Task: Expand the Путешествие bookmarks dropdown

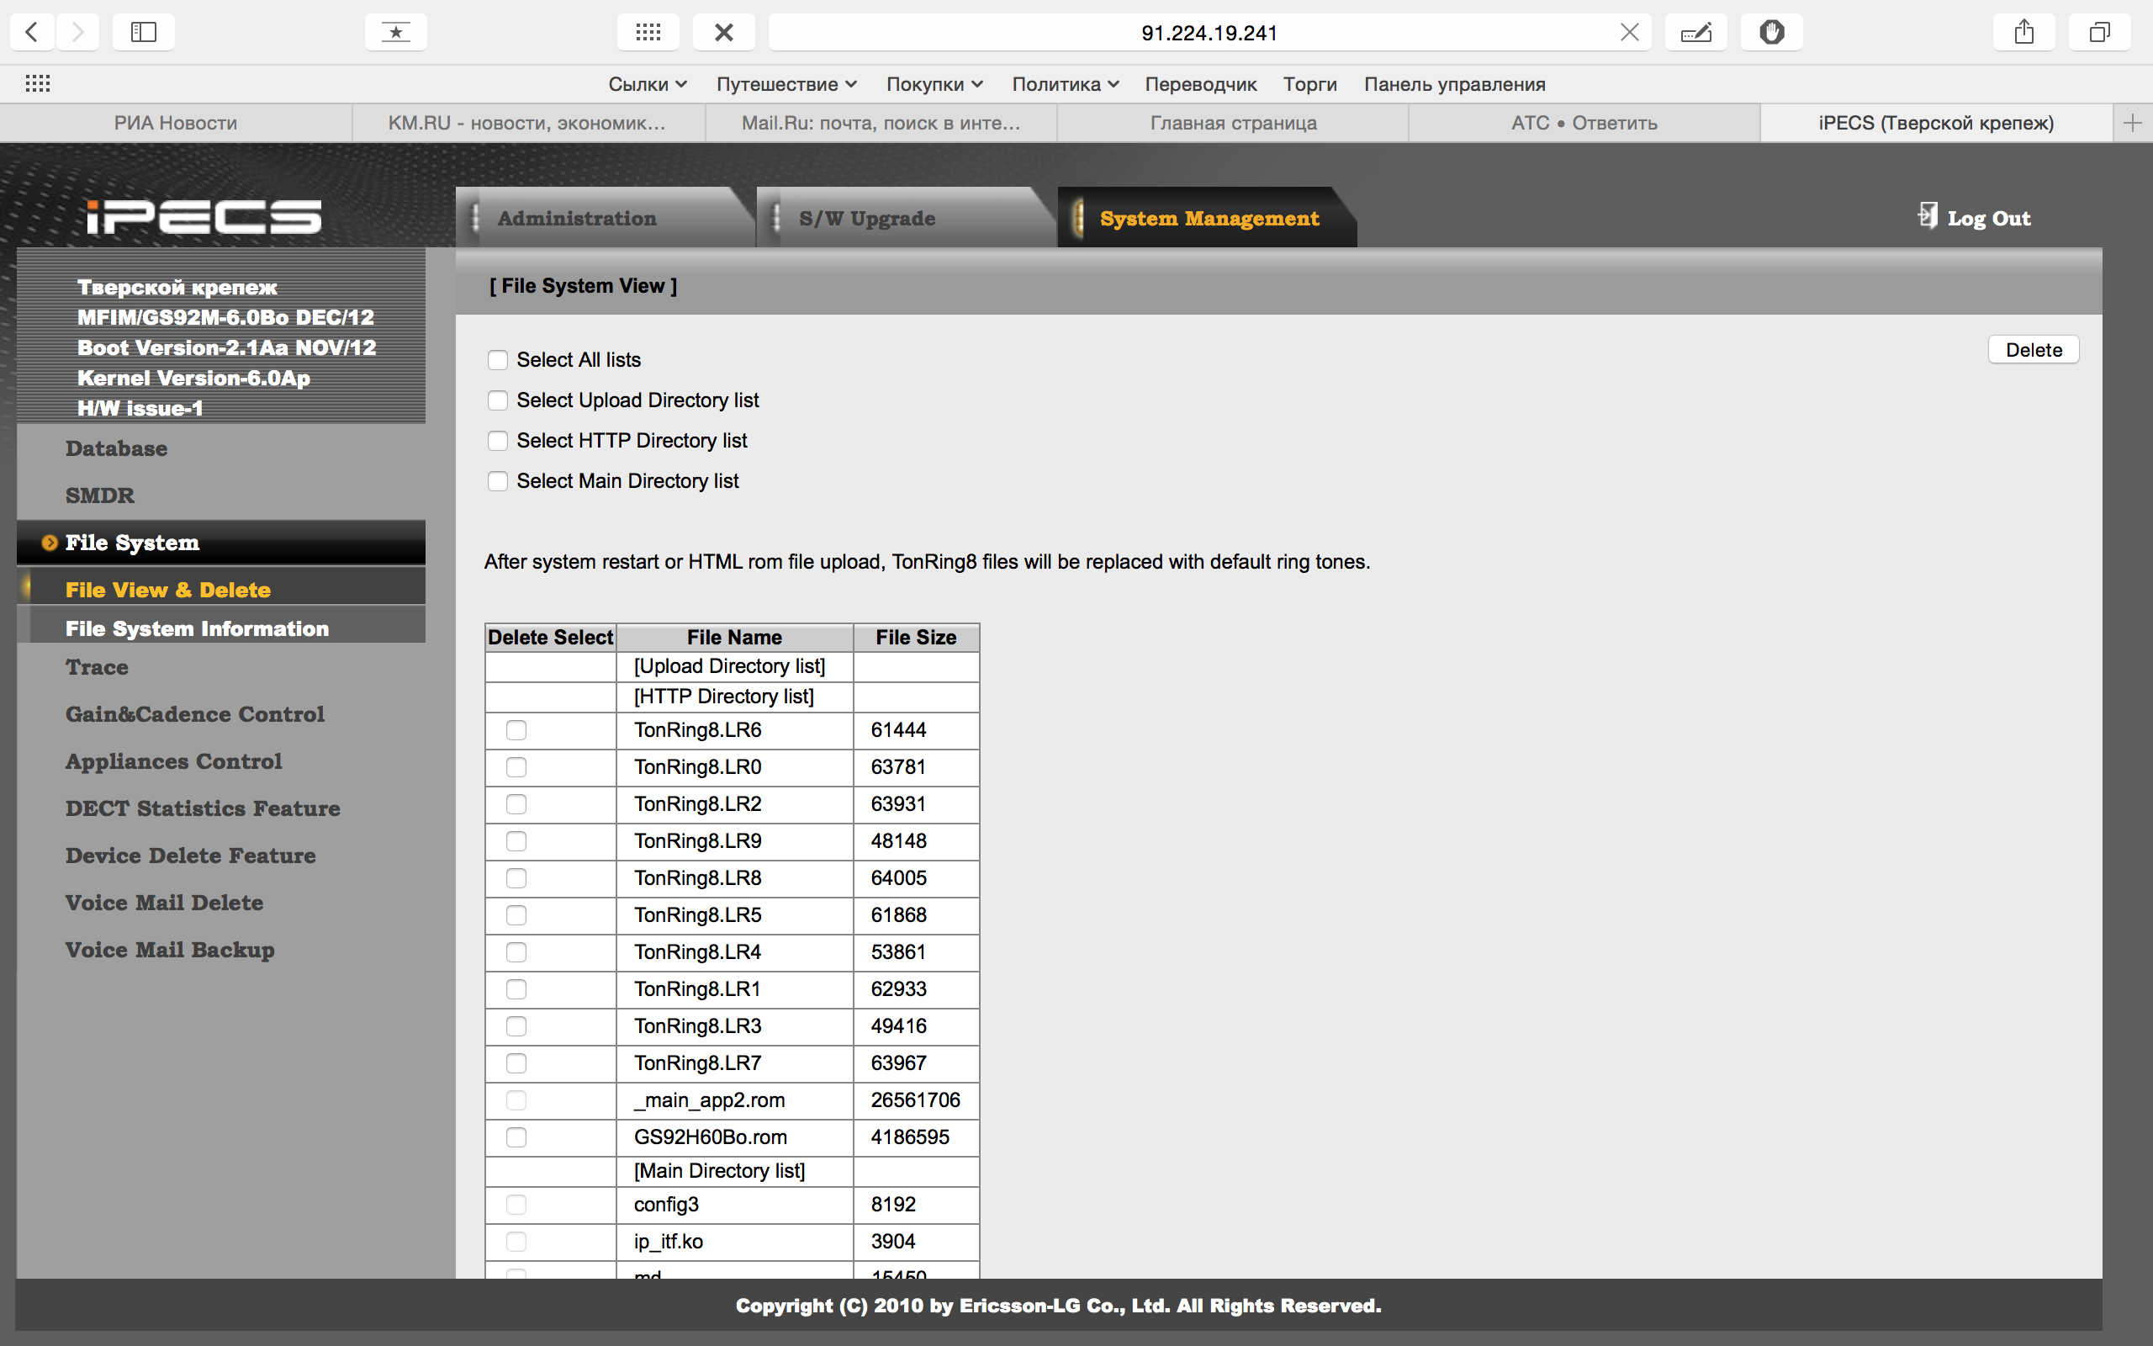Action: tap(786, 83)
